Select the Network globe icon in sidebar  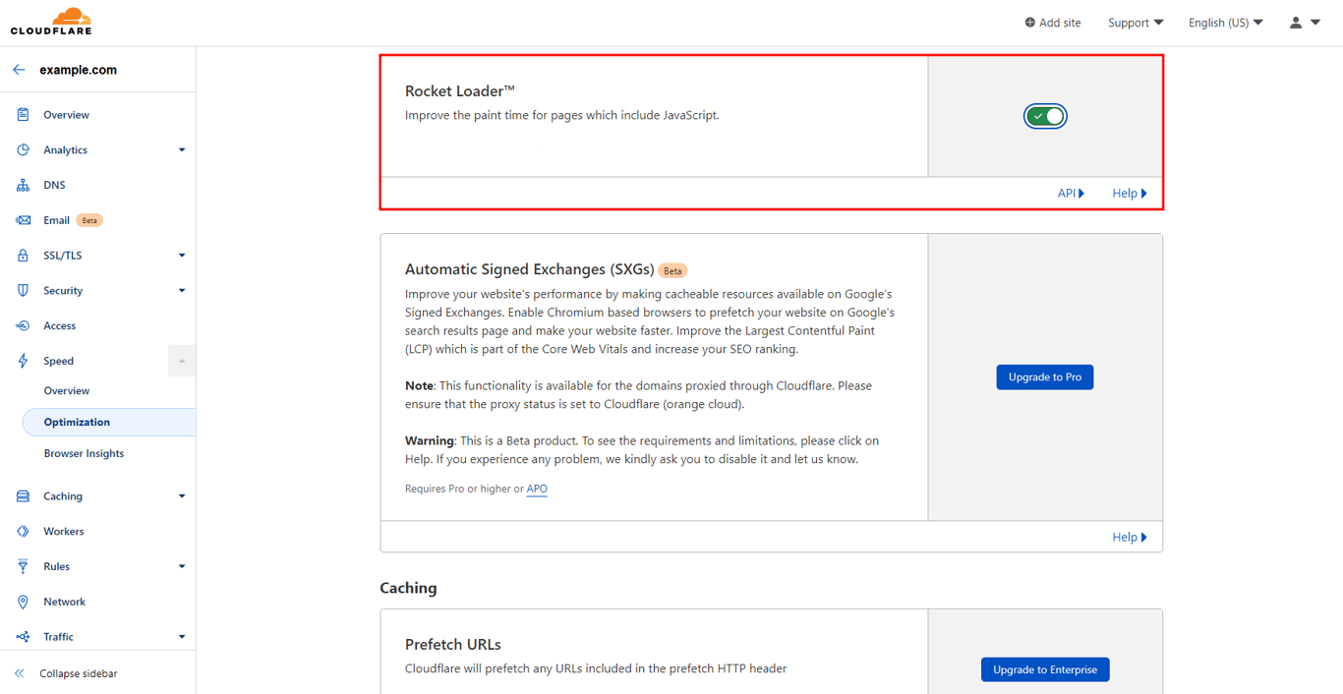pos(22,601)
